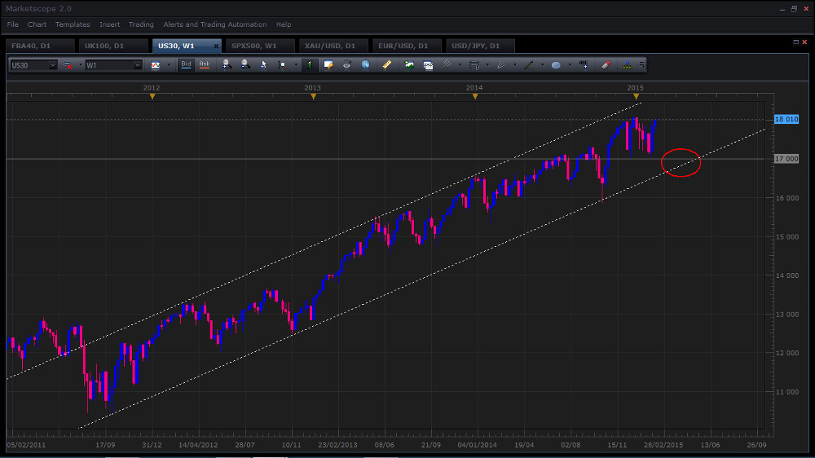Viewport: 815px width, 458px height.
Task: Expand horizontal lines tool dropdown arrow
Action: coord(487,65)
